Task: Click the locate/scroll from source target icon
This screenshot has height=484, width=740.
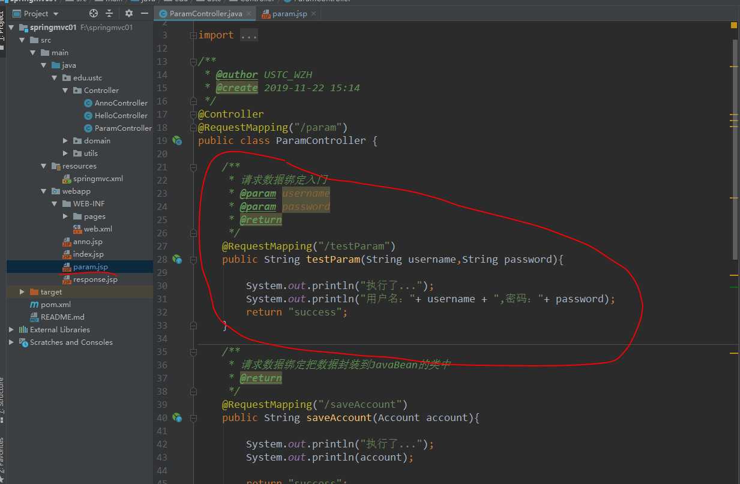Action: tap(93, 13)
